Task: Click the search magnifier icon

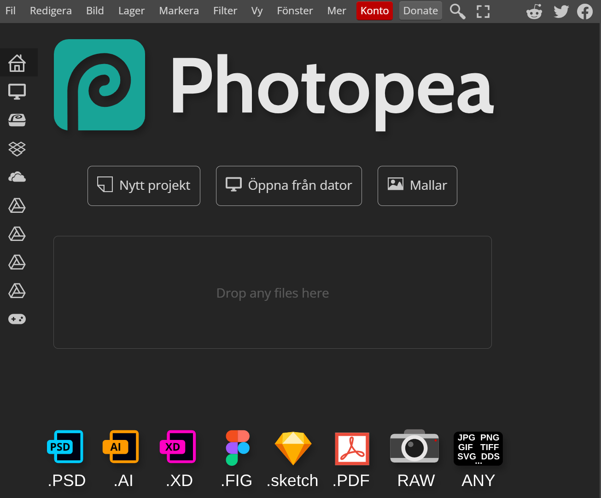Action: click(x=457, y=11)
